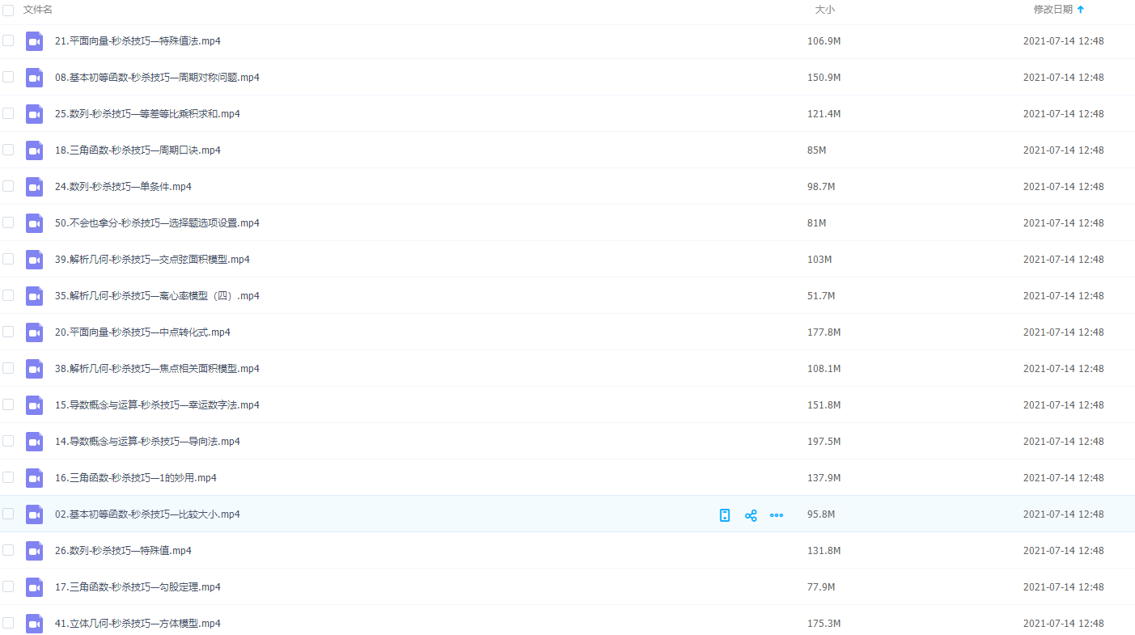Sort the list by the 大小 column header
Image resolution: width=1135 pixels, height=635 pixels.
point(824,10)
